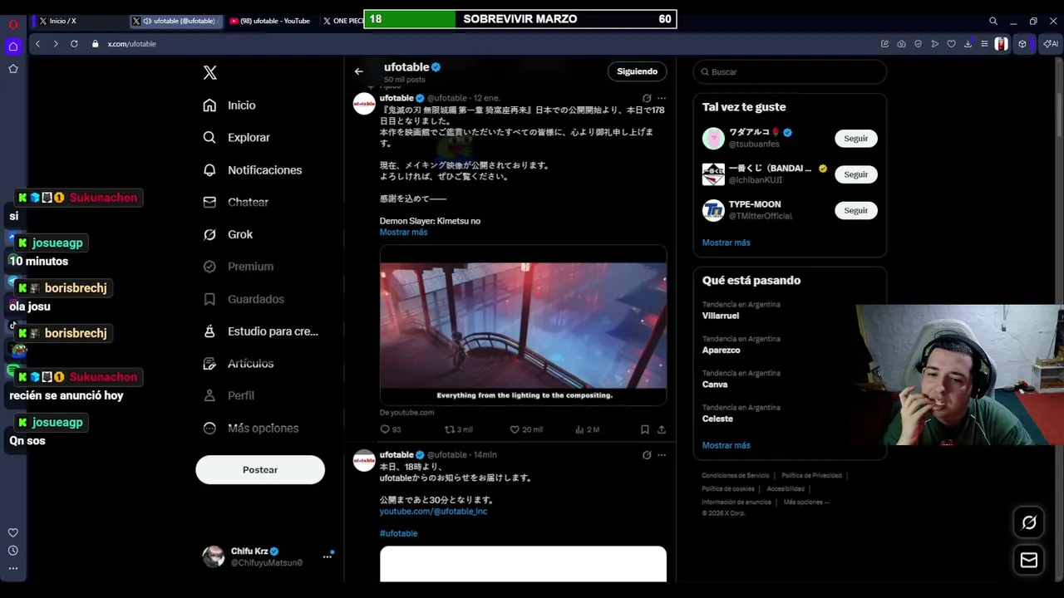Viewport: 1064px width, 598px height.
Task: Like the post with 20 mil likes
Action: 526,429
